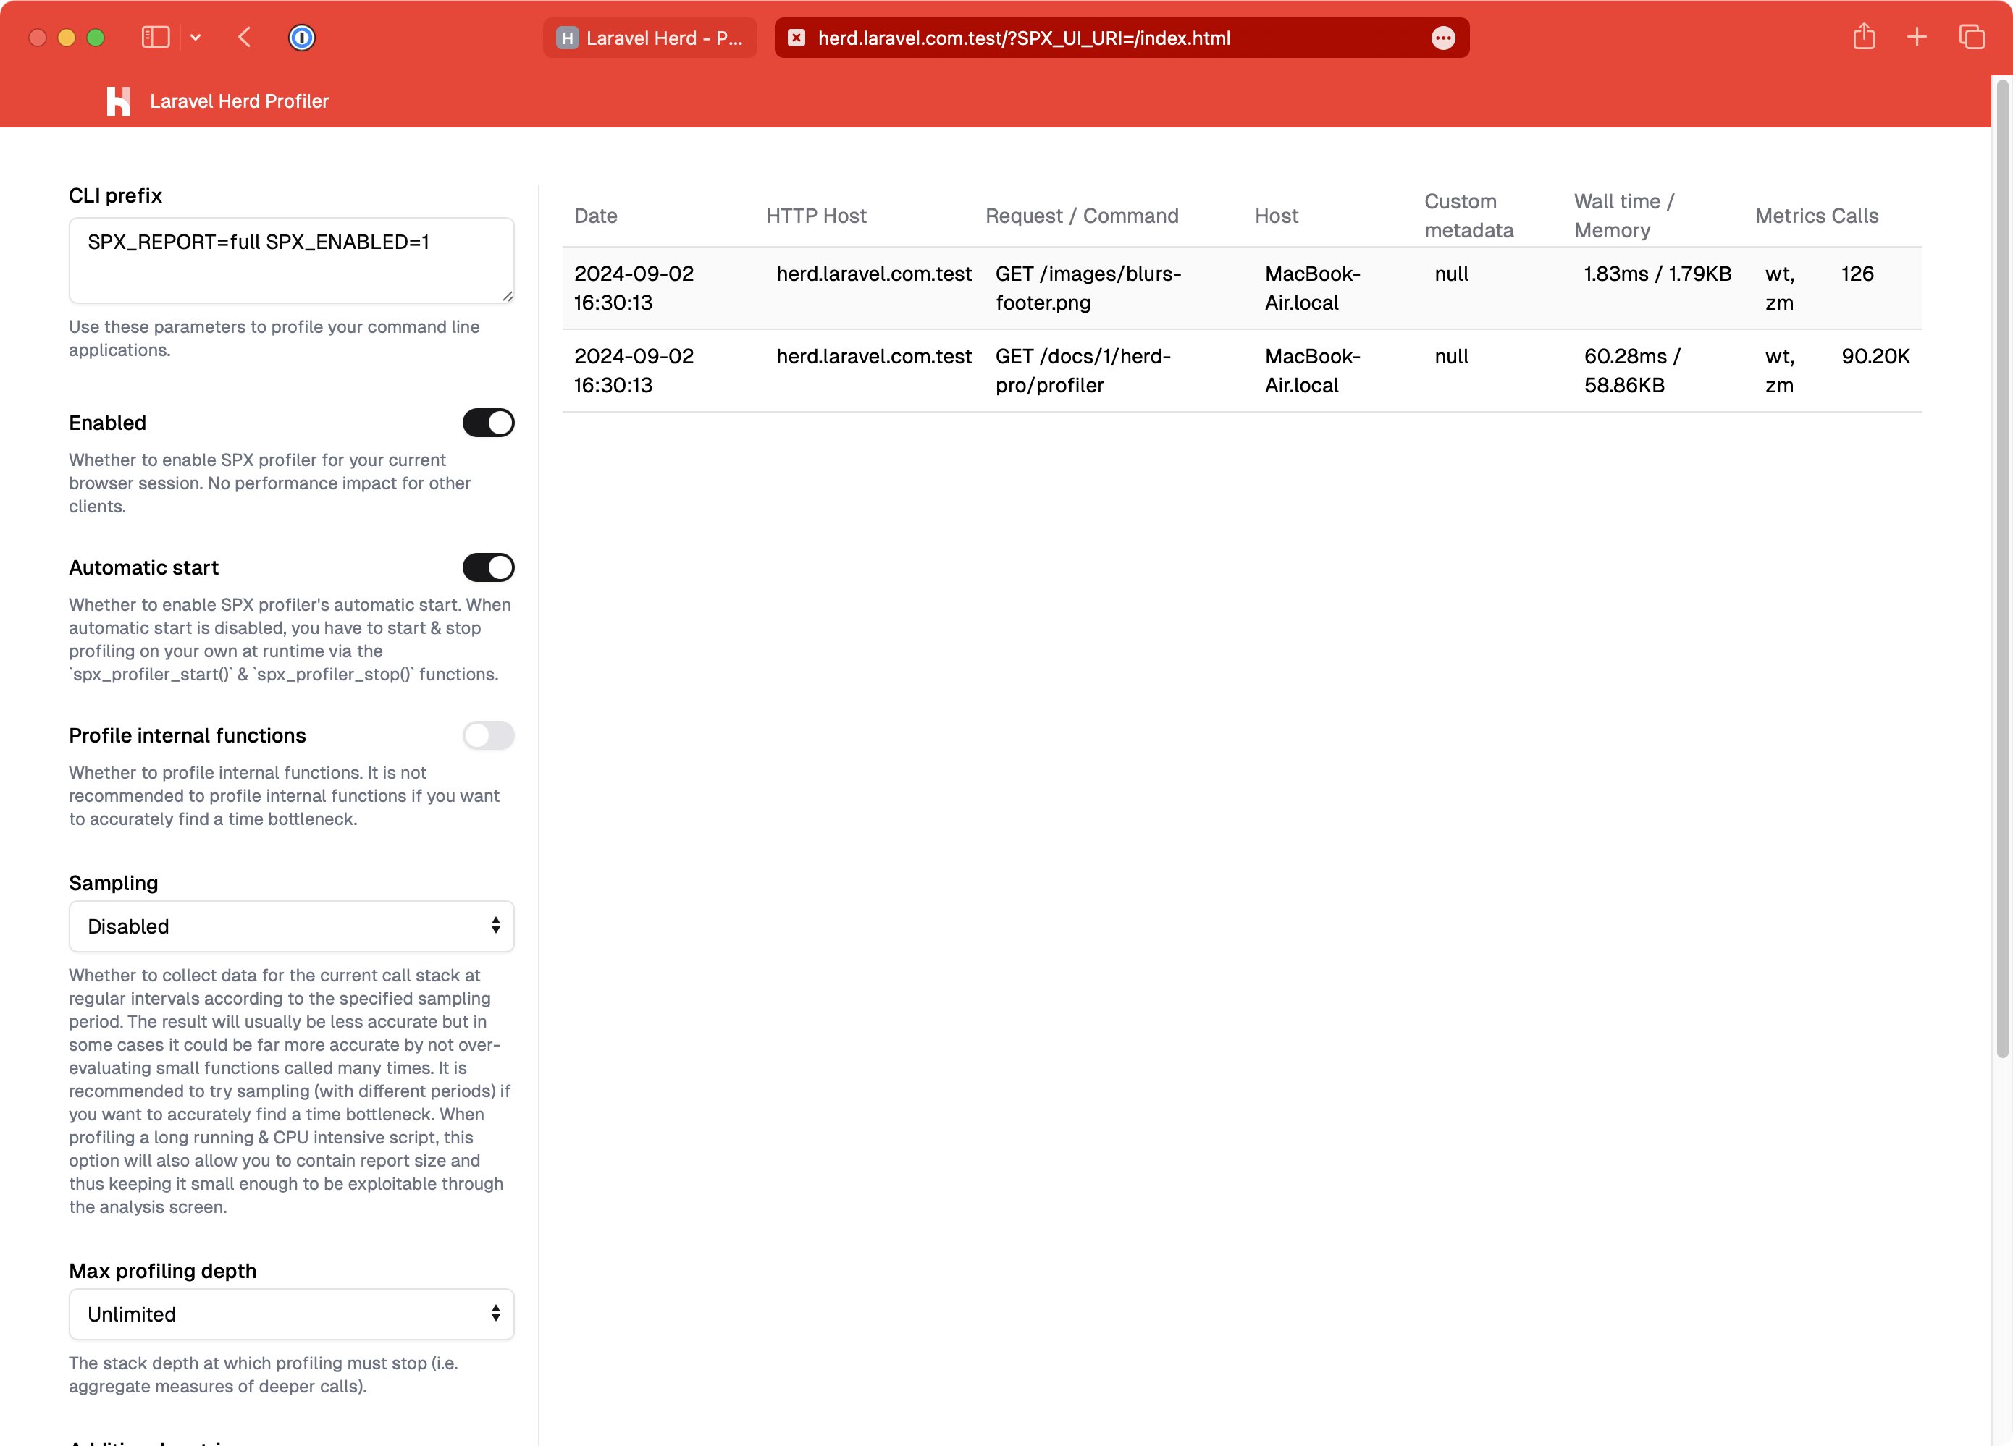Open the Safari sidebar
Screen dimensions: 2013x1446
click(156, 37)
